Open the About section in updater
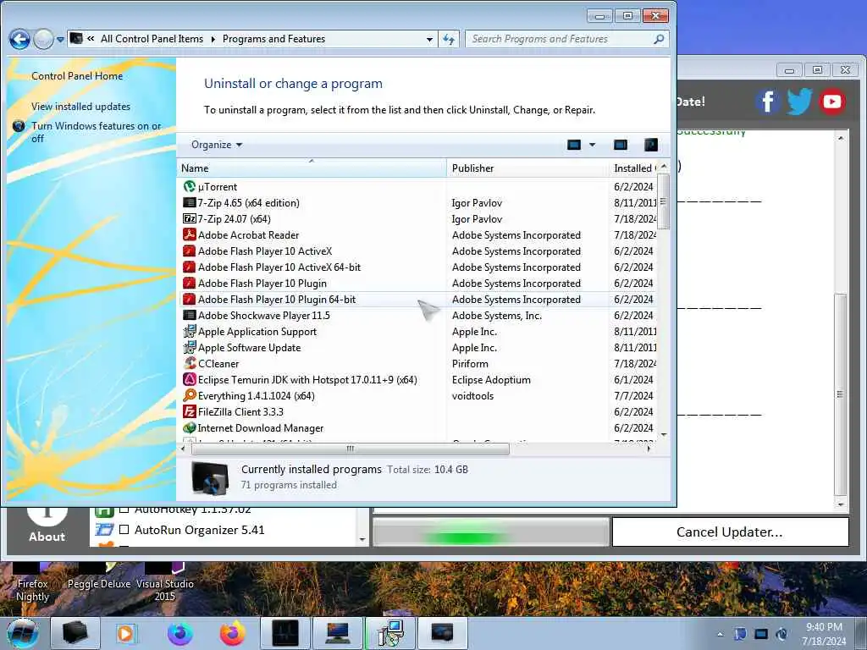This screenshot has width=867, height=650. (x=47, y=525)
